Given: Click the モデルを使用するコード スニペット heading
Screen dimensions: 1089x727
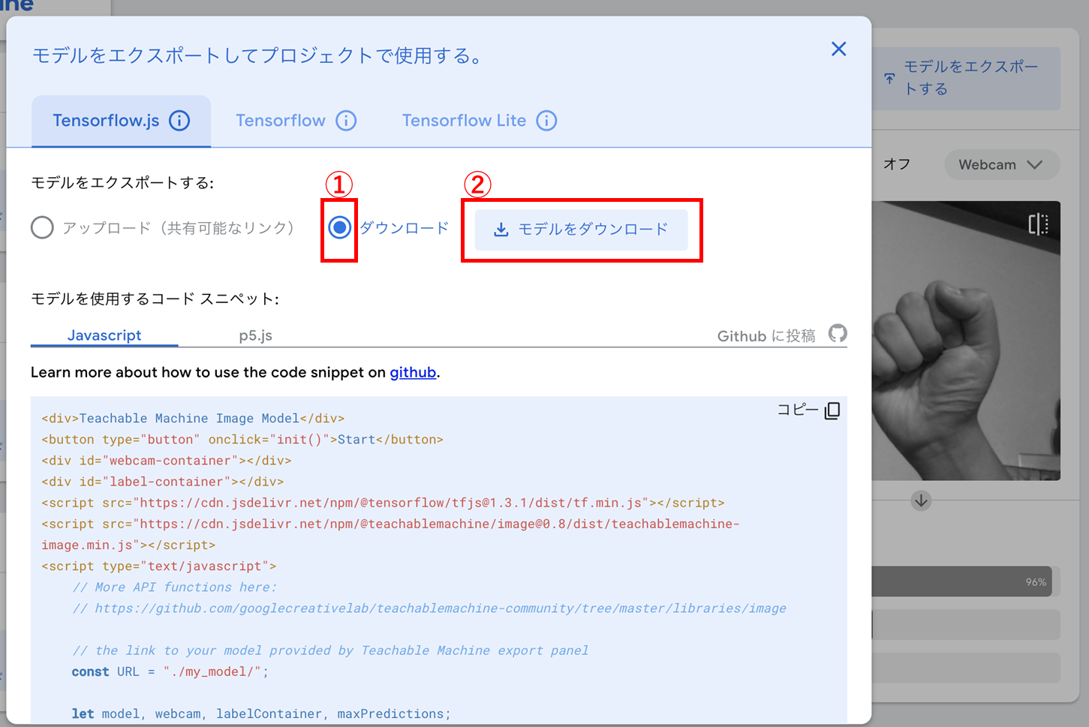Looking at the screenshot, I should coord(155,299).
